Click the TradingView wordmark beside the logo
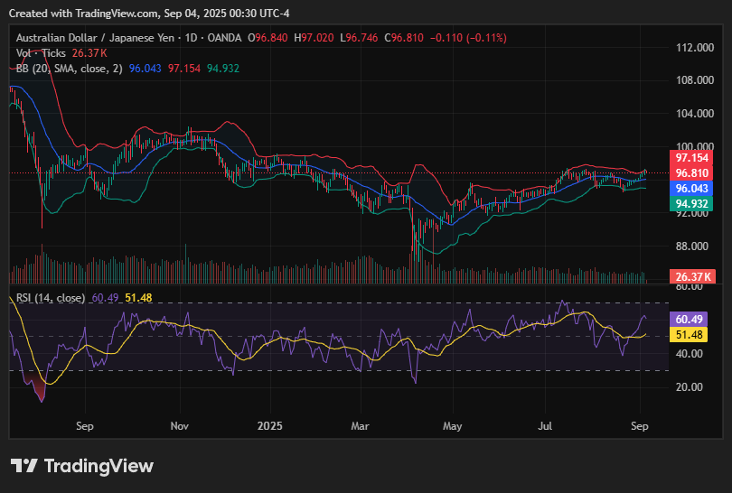Screen dimensions: 732x493 (x=99, y=466)
